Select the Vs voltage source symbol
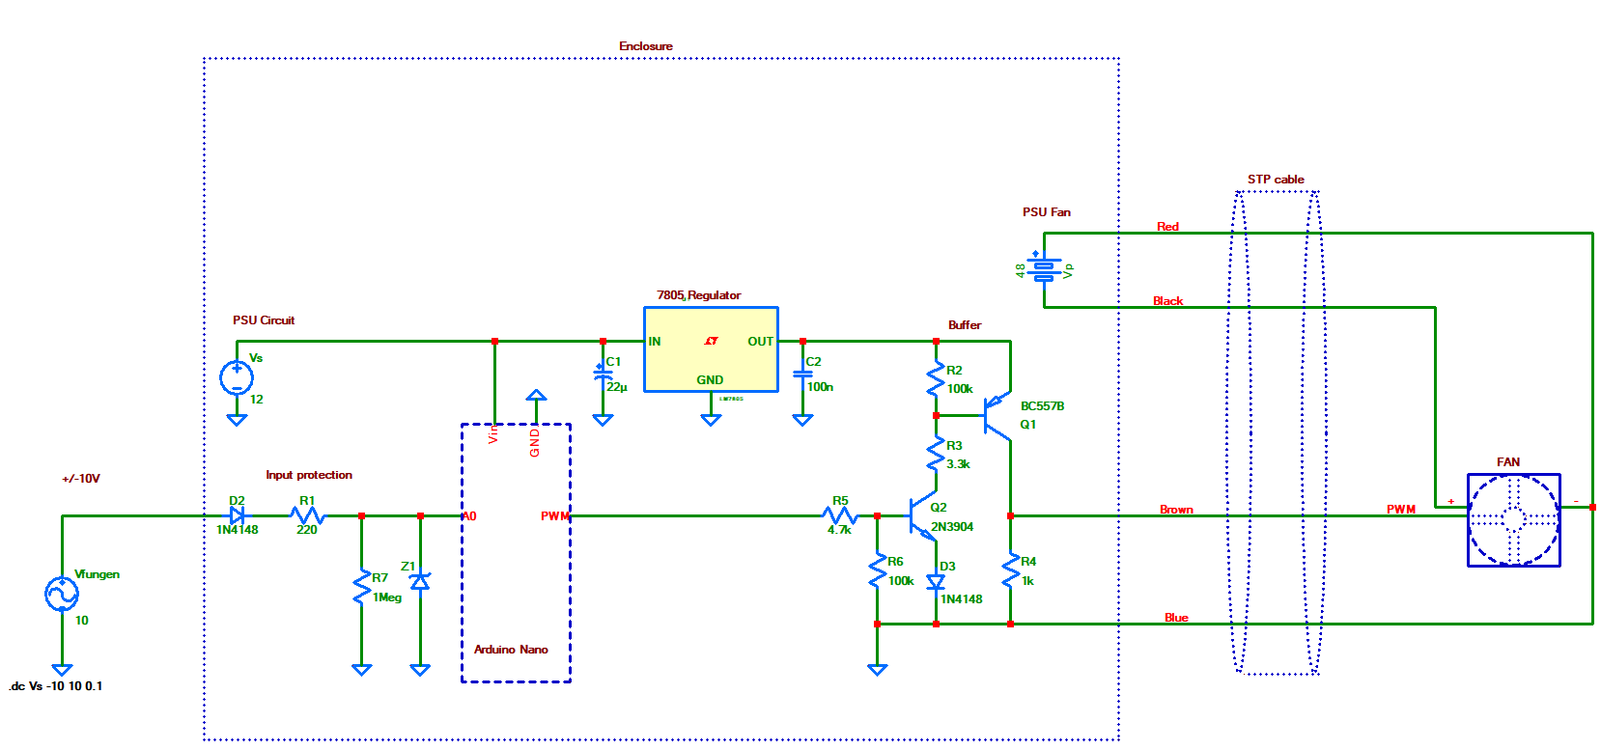 pyautogui.click(x=237, y=377)
